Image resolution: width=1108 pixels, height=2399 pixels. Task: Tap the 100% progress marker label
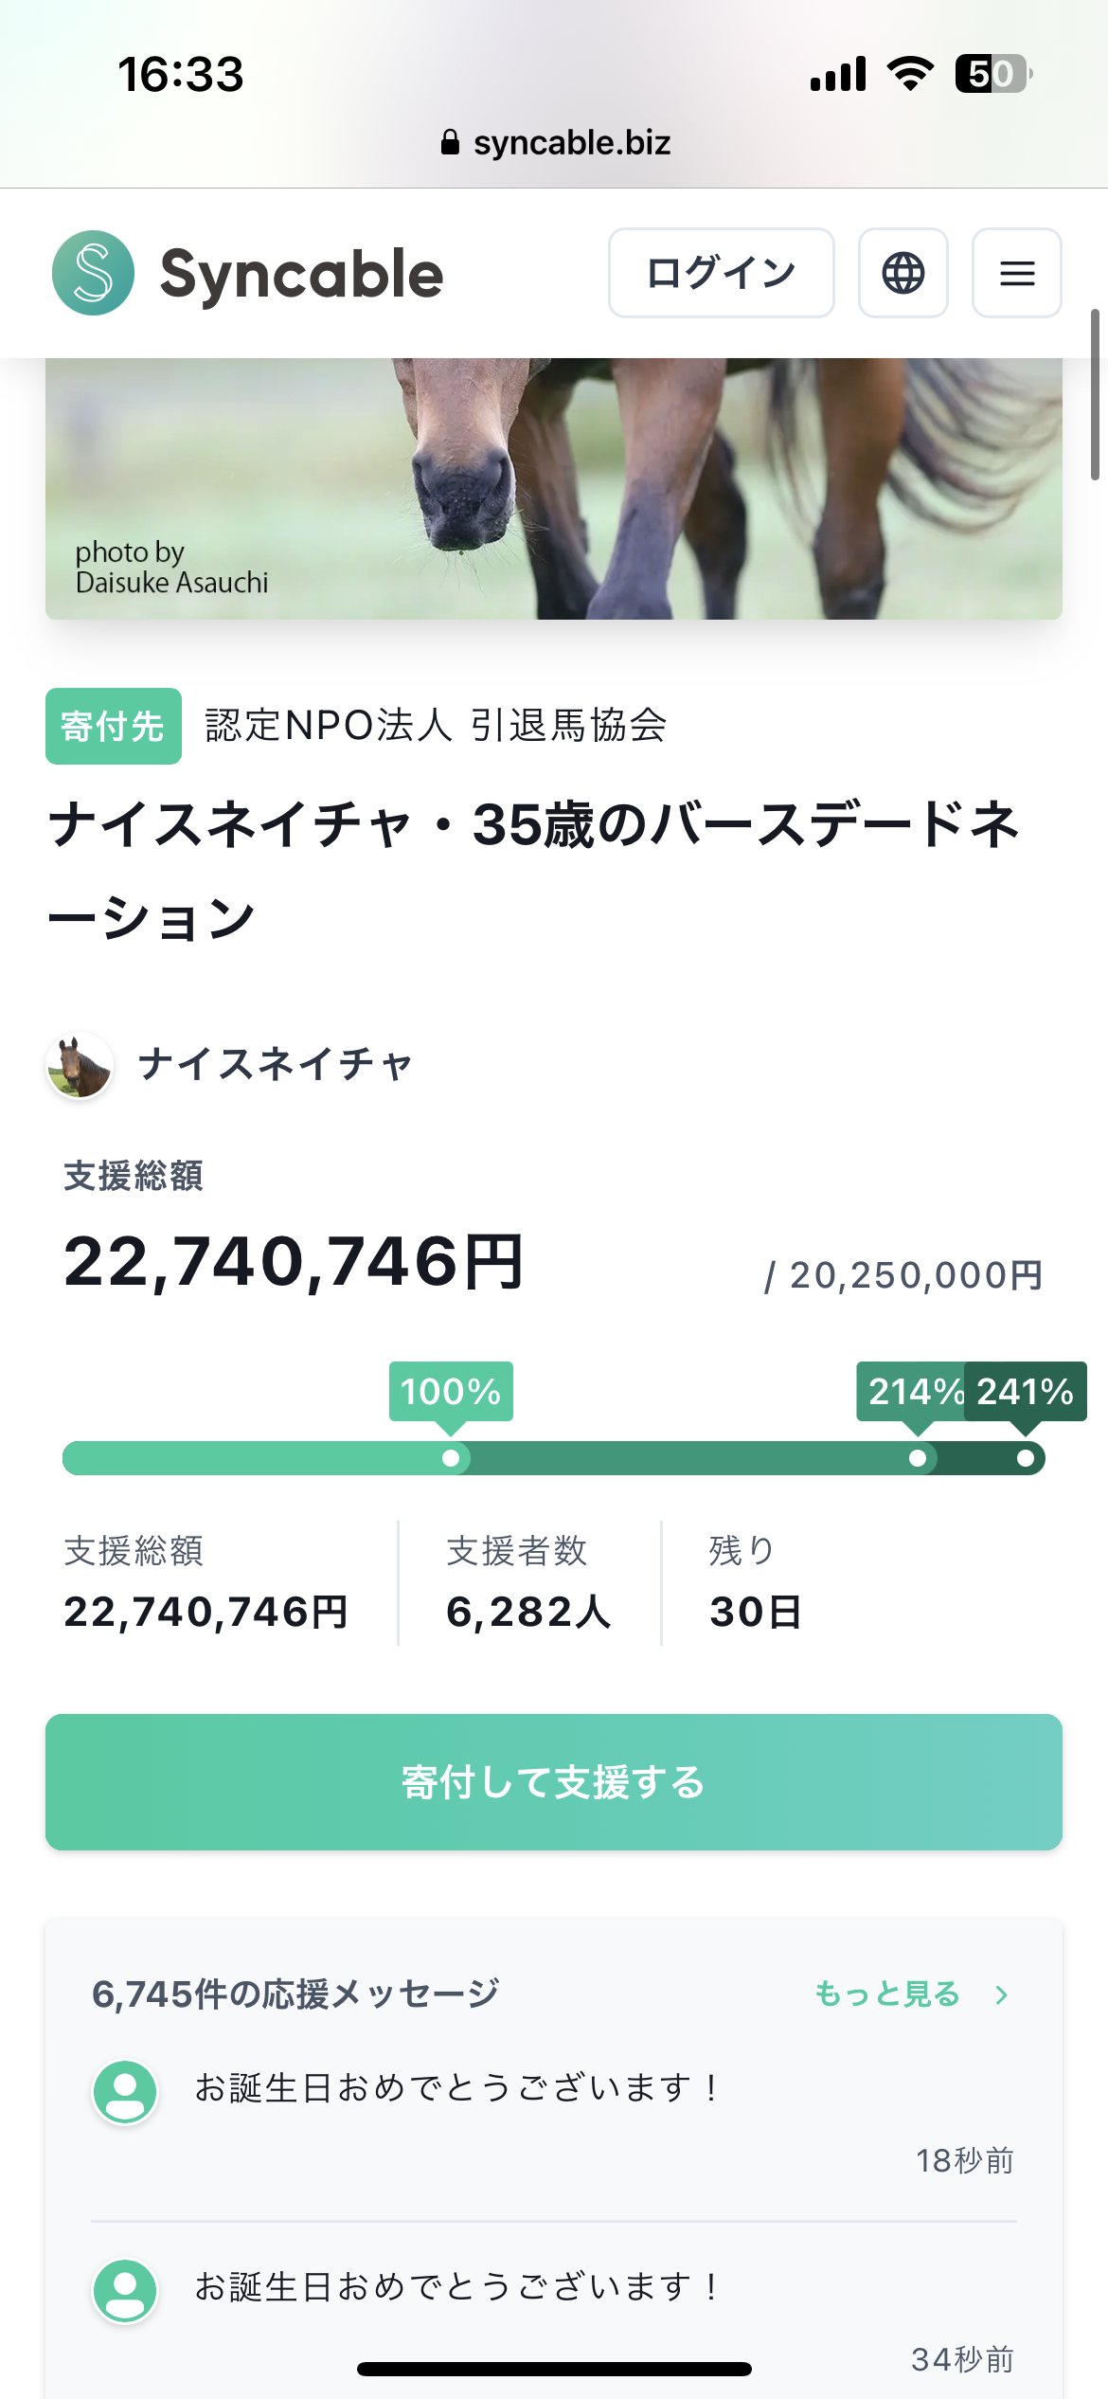451,1391
